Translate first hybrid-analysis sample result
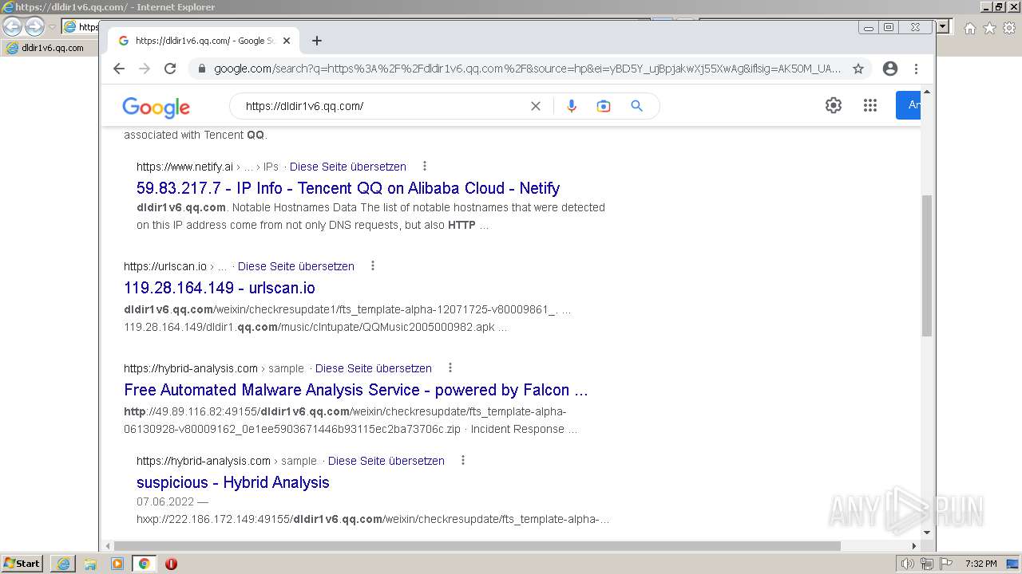The height and width of the screenshot is (574, 1022). coord(374,368)
